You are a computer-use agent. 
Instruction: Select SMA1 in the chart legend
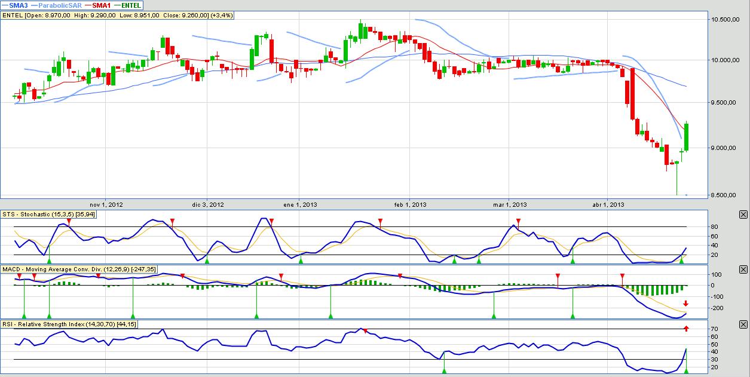98,5
